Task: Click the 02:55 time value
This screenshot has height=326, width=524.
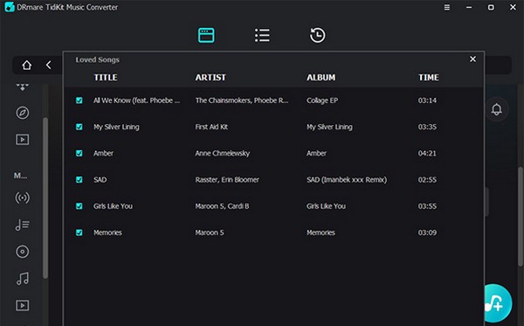Action: pyautogui.click(x=427, y=179)
